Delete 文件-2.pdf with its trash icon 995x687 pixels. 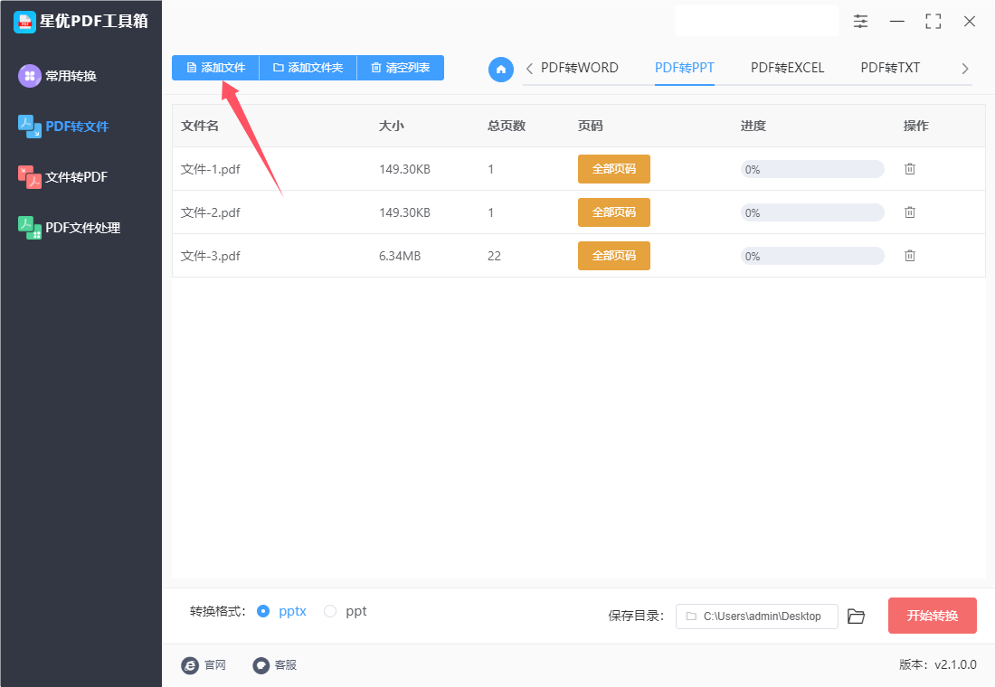pos(909,212)
